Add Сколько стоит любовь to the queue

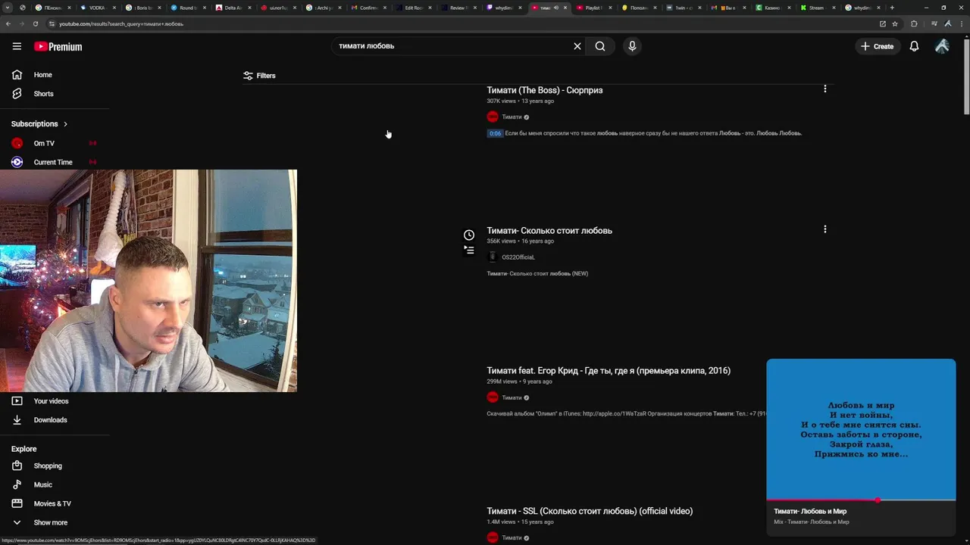469,250
